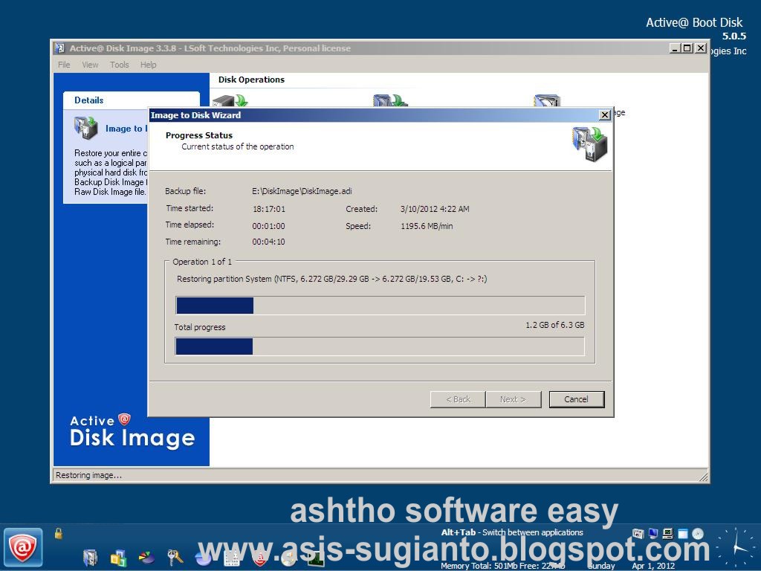Click the Operation 1 of 1 group label
The height and width of the screenshot is (571, 761).
(x=202, y=262)
